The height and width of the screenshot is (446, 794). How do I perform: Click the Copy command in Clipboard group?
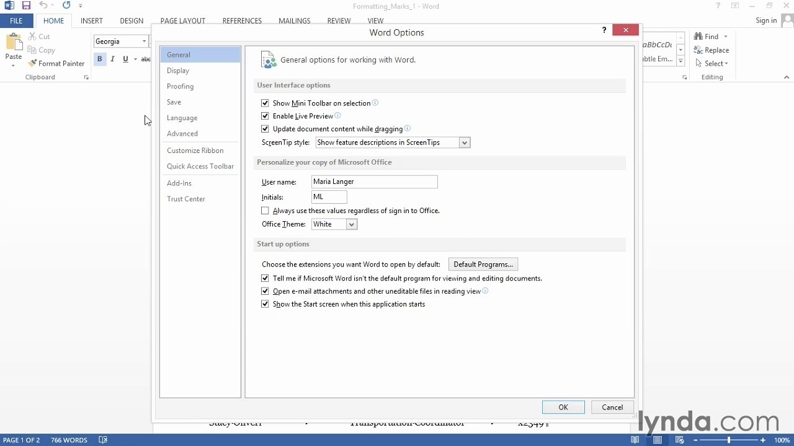point(41,50)
